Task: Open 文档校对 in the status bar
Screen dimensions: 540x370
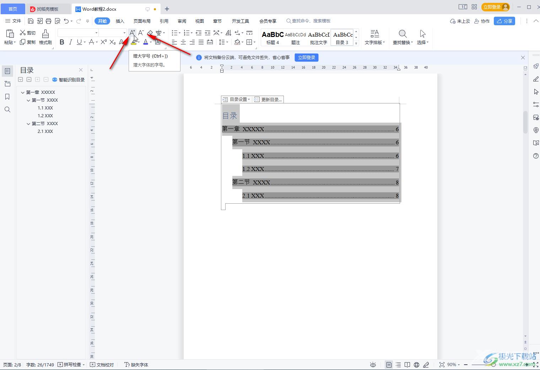Action: 102,365
